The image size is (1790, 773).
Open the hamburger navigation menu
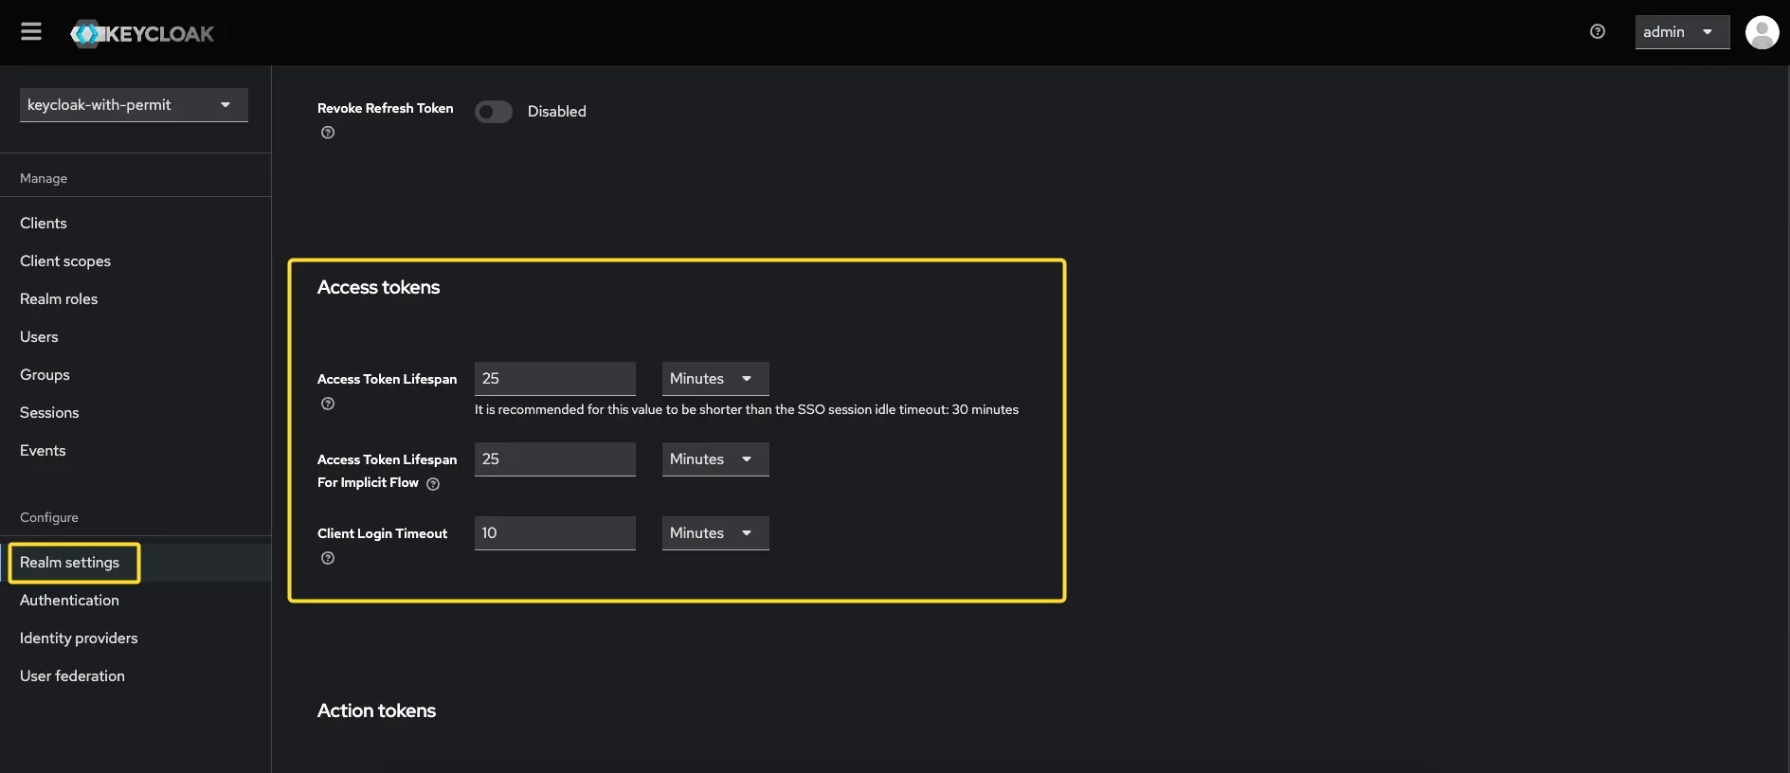[x=31, y=32]
